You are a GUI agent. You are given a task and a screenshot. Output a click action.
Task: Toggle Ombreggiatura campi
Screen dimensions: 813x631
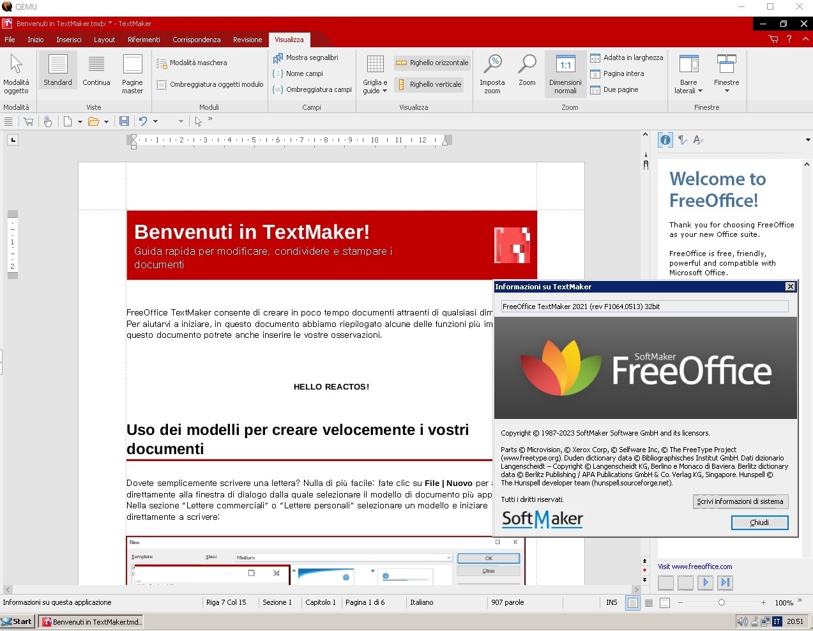312,89
